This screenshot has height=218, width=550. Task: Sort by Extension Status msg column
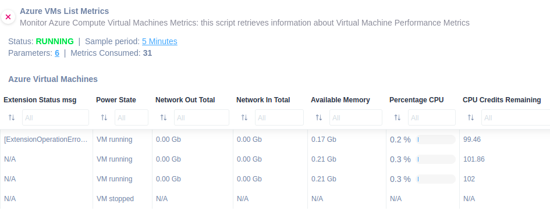pyautogui.click(x=12, y=117)
